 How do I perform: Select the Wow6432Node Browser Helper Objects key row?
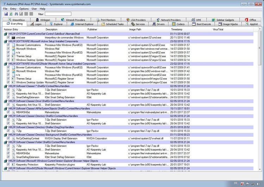[x=128, y=168]
